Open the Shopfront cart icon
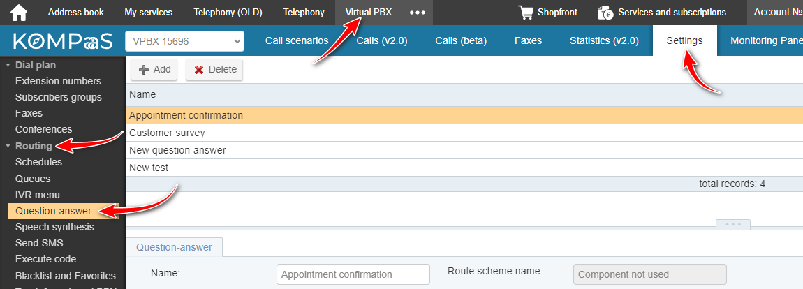 (x=525, y=13)
